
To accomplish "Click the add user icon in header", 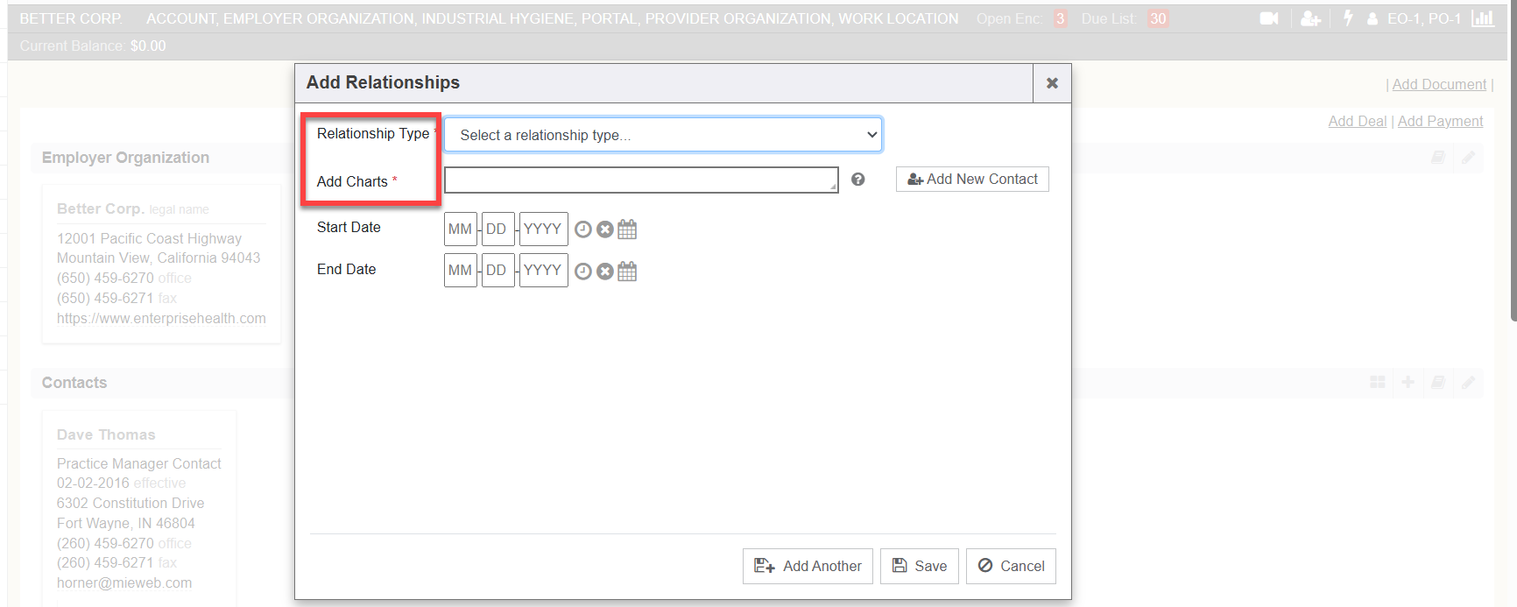I will [x=1310, y=18].
